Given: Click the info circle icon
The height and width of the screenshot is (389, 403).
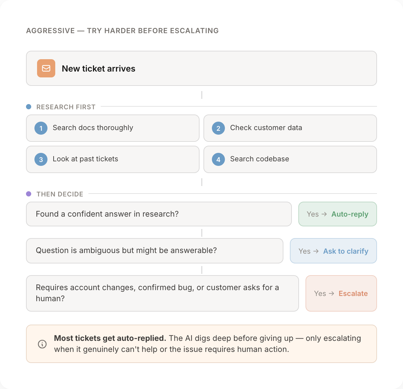Looking at the screenshot, I should tap(42, 344).
